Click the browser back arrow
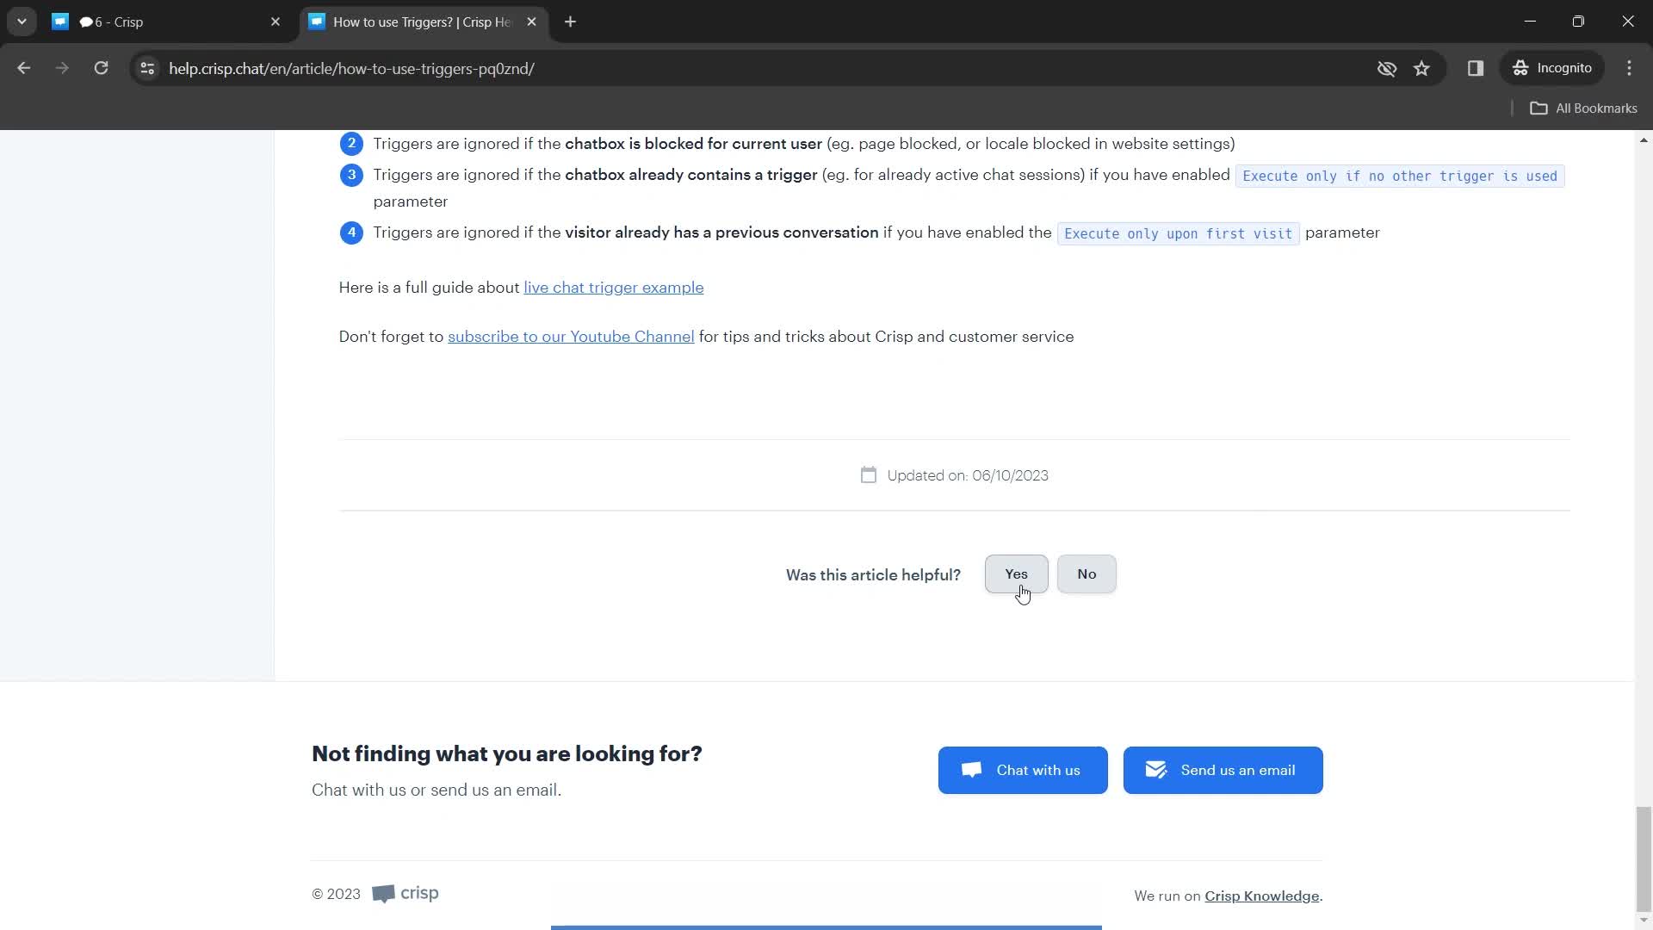Image resolution: width=1653 pixels, height=930 pixels. [x=23, y=68]
